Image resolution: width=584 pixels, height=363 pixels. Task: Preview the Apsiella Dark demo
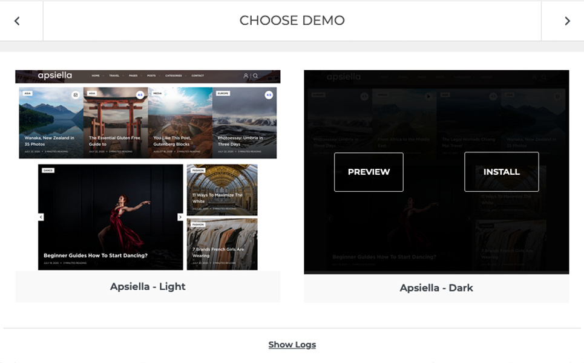(x=369, y=172)
